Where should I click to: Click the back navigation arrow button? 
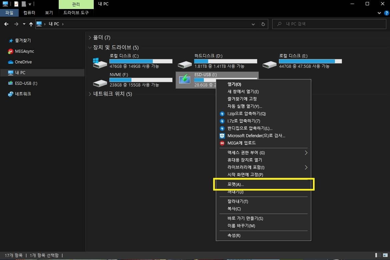6,24
